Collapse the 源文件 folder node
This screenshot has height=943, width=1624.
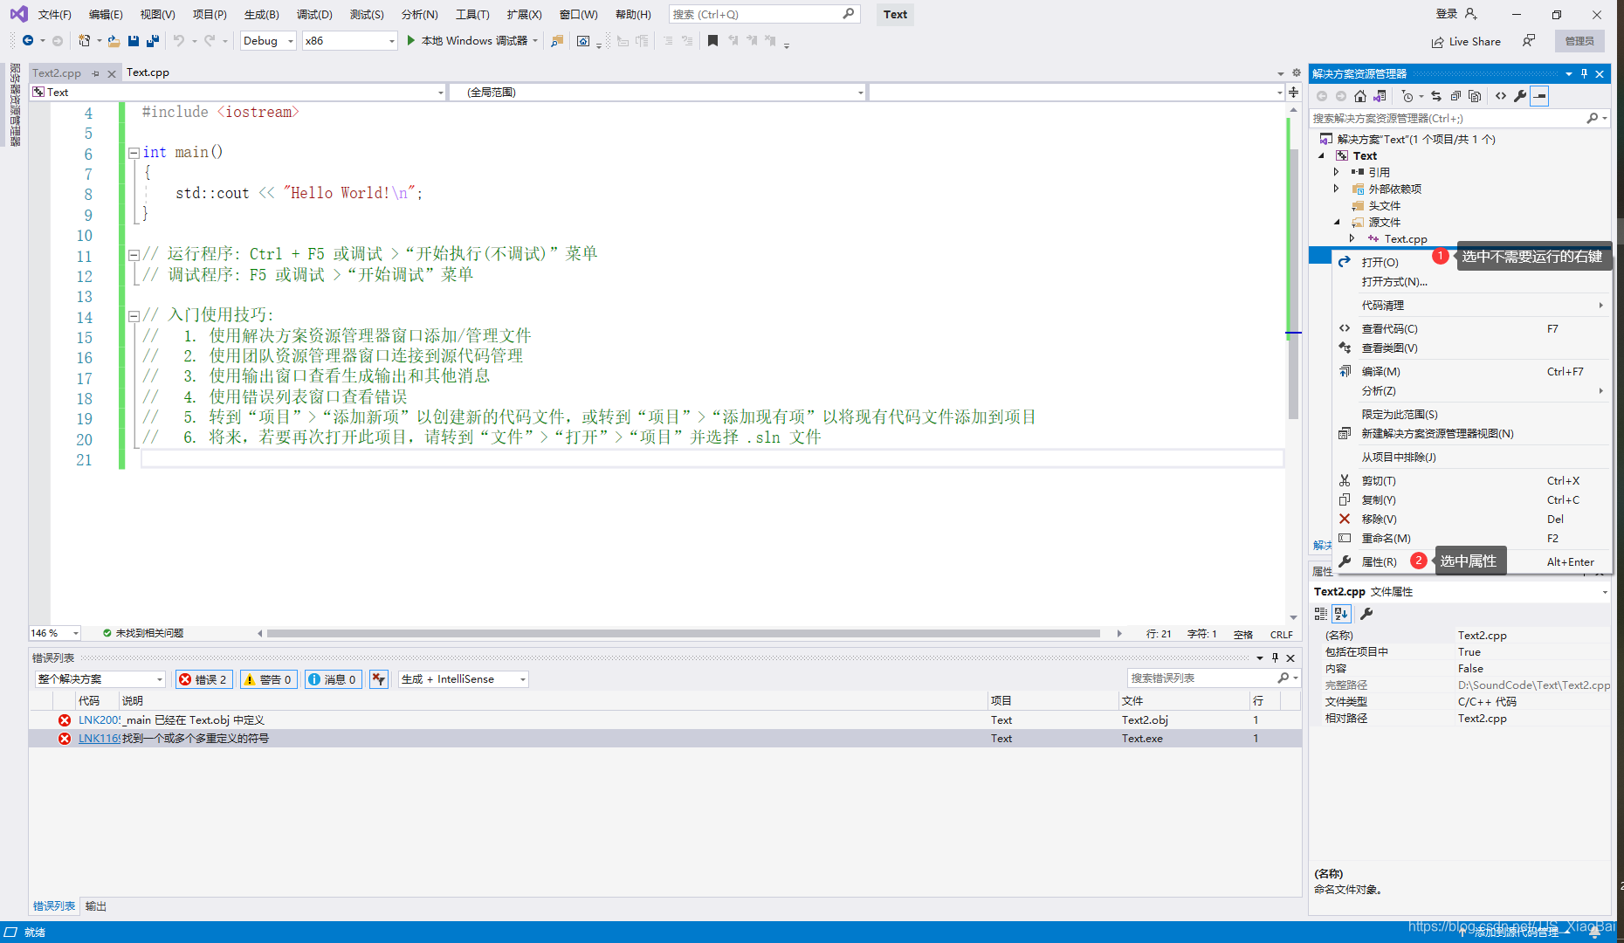tap(1337, 222)
